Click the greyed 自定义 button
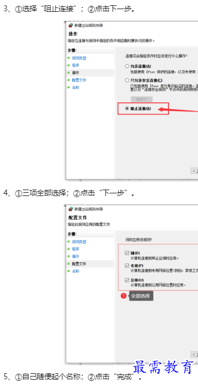198x384 pixels. coord(142,99)
